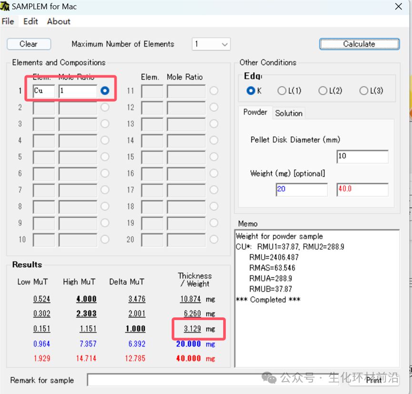Click the Calculate button

click(x=359, y=44)
